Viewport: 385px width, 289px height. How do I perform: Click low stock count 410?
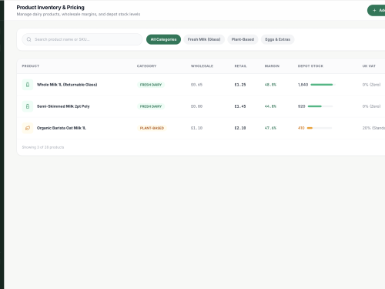(301, 128)
